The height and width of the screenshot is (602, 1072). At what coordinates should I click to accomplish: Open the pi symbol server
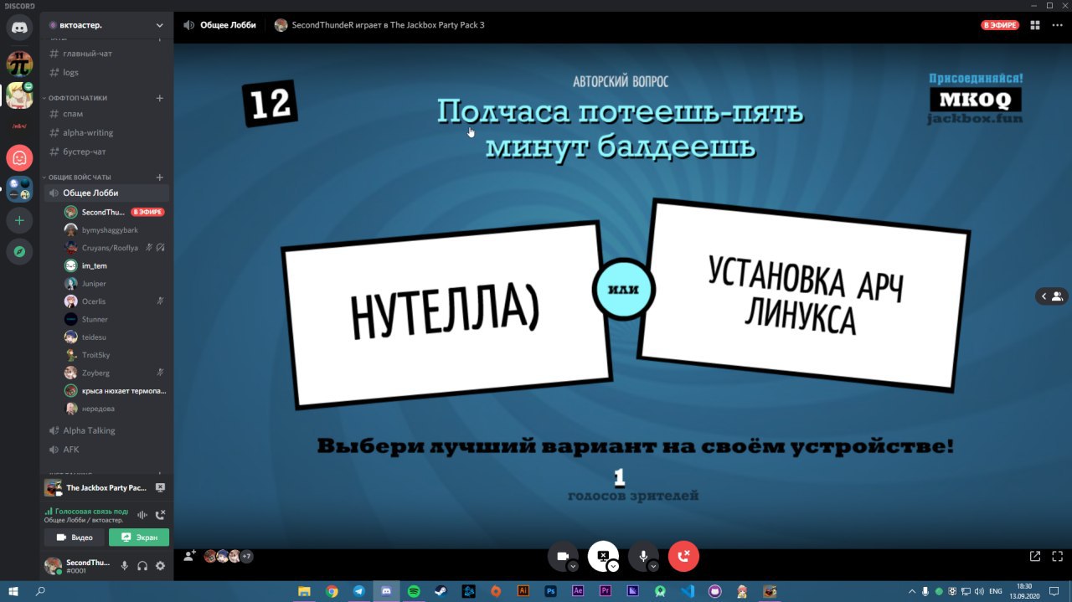(x=19, y=64)
